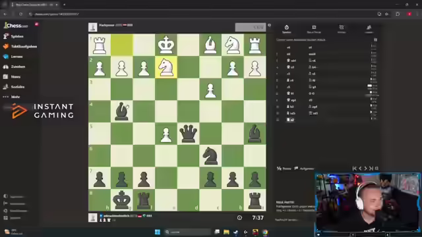Click the icon right of the move navigation arrows

377,169
